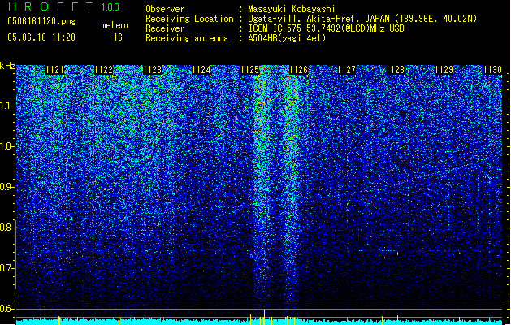The height and width of the screenshot is (325, 511).
Task: Click the Receiving Location value text
Action: click(x=362, y=19)
